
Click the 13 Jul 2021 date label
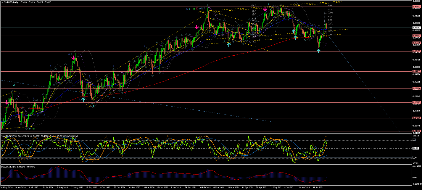click(x=319, y=188)
